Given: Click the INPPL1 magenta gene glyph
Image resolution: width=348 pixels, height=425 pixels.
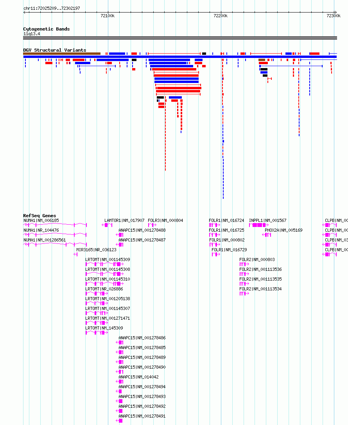Looking at the screenshot, I should click(x=259, y=225).
